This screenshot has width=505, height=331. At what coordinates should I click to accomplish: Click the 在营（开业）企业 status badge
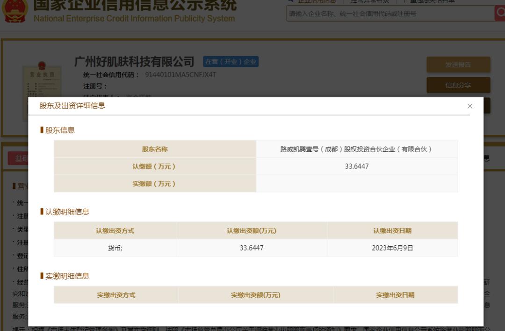pyautogui.click(x=231, y=62)
